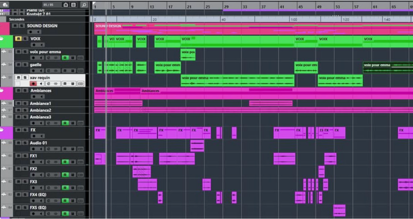Screen dimensions: 413x219
Task: Click the monitor speaker icon on gaelle track
Action: (x=41, y=71)
